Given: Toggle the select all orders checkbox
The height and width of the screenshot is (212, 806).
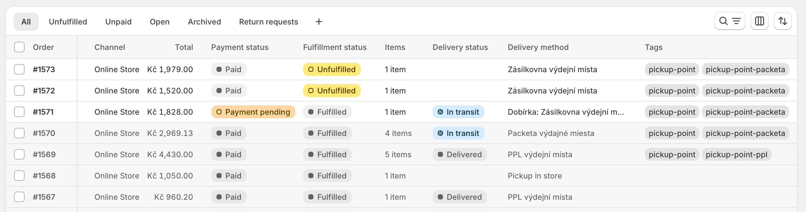Looking at the screenshot, I should (x=19, y=47).
